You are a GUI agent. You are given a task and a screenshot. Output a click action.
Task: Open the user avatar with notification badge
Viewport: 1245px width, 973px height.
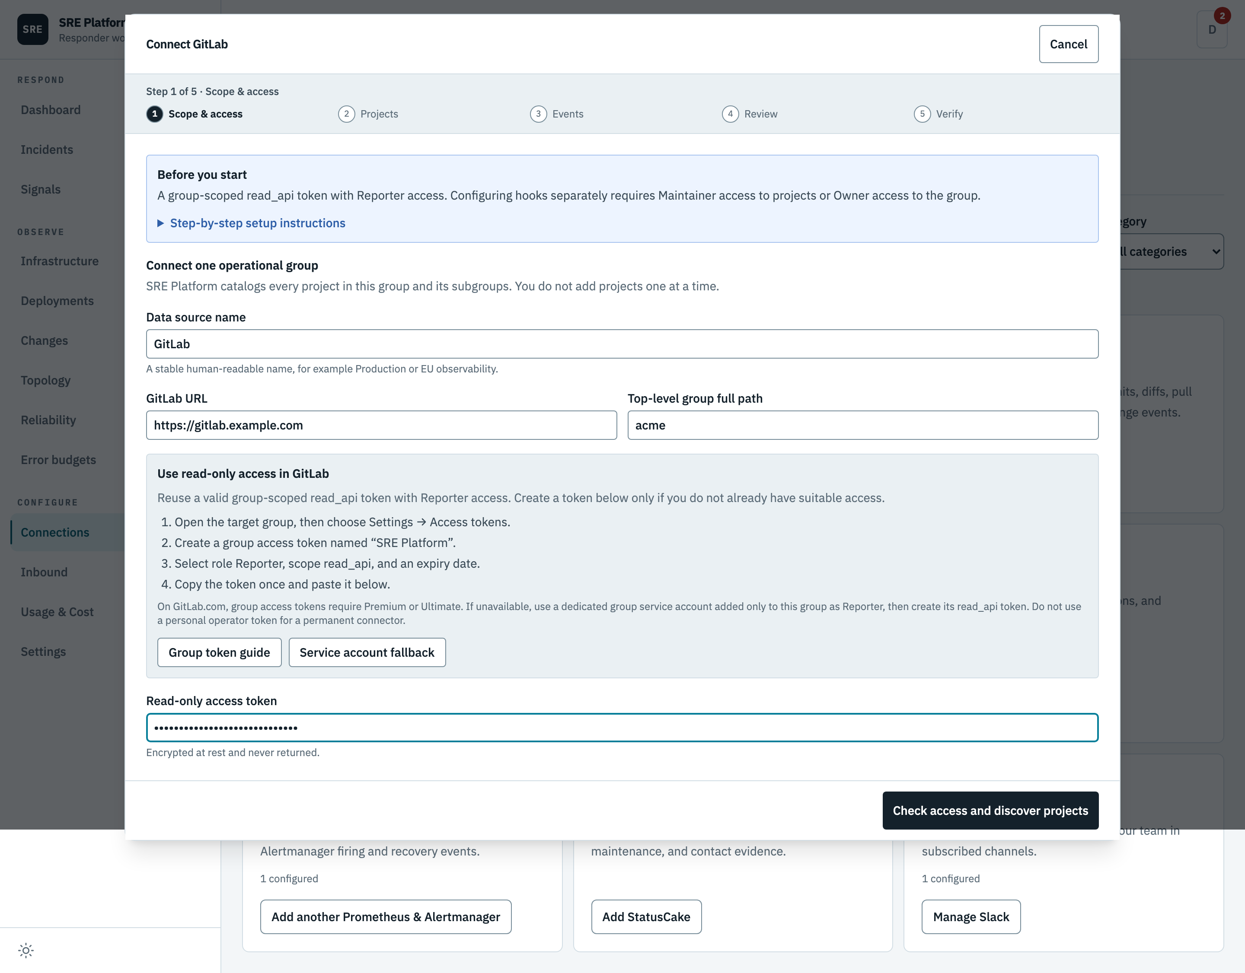[x=1212, y=29]
